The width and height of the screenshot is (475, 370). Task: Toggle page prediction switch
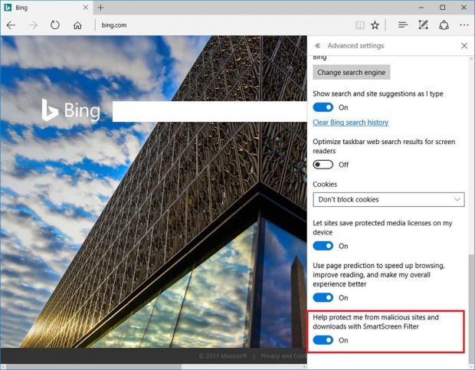[323, 298]
